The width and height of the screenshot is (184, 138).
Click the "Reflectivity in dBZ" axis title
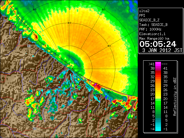pos(175,97)
